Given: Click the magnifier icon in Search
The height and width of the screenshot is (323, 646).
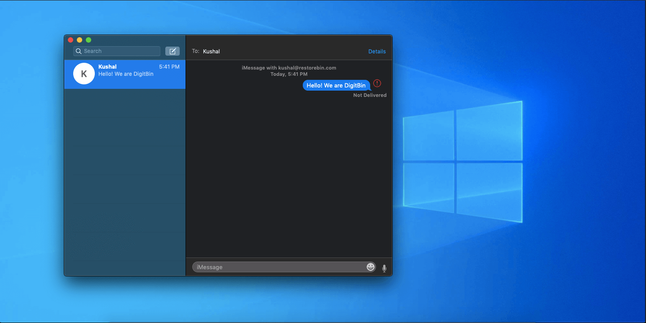Looking at the screenshot, I should pyautogui.click(x=79, y=51).
